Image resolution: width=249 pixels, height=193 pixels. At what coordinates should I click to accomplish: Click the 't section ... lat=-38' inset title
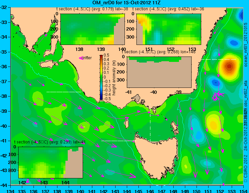click(x=92, y=9)
